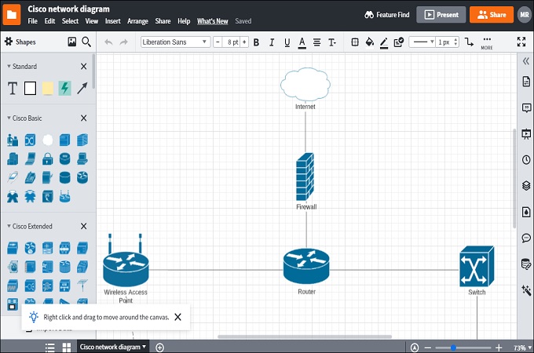Select the Text tool in Standard shapes

click(x=13, y=89)
